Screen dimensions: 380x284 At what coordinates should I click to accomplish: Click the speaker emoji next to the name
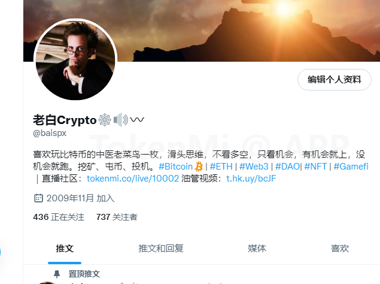coord(121,120)
